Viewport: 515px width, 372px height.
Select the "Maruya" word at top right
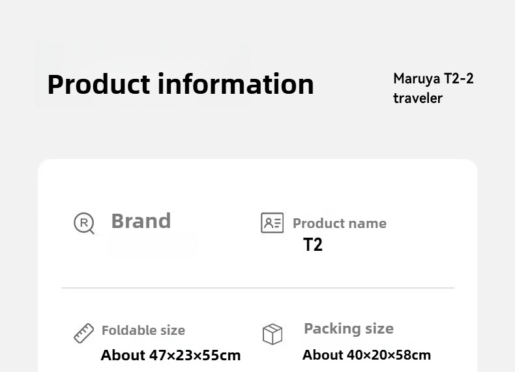pyautogui.click(x=416, y=79)
